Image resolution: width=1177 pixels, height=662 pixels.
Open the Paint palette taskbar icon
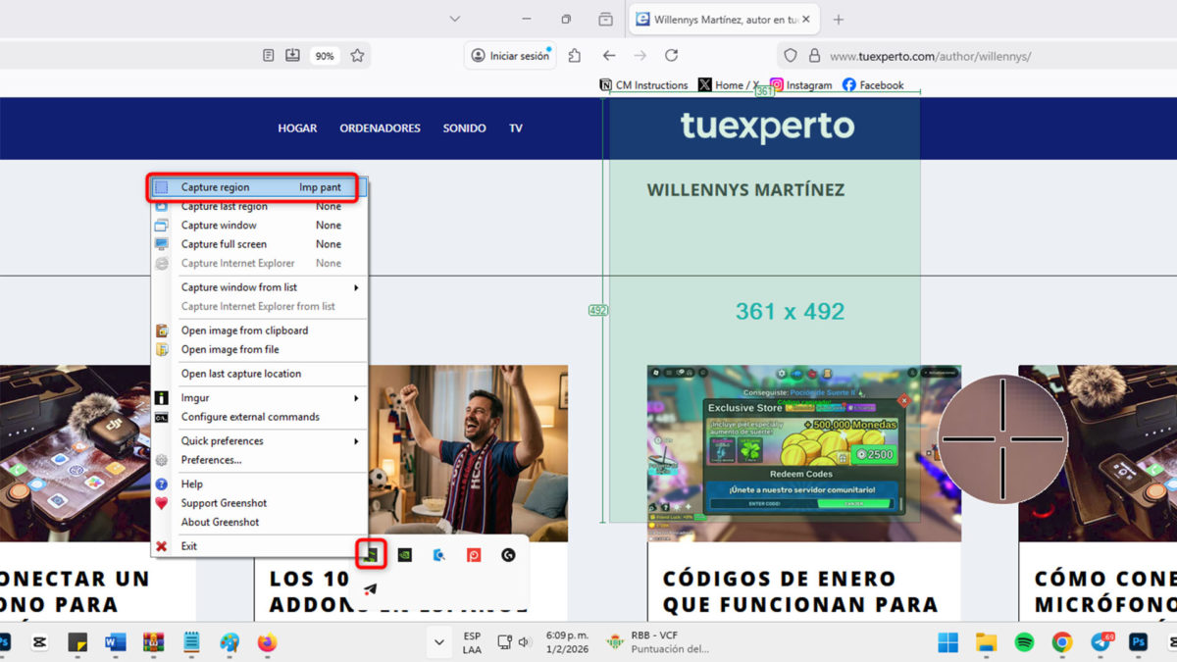click(x=229, y=642)
